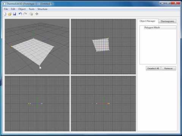
Task: Switch to the Object Manager tab
Action: coord(147,21)
